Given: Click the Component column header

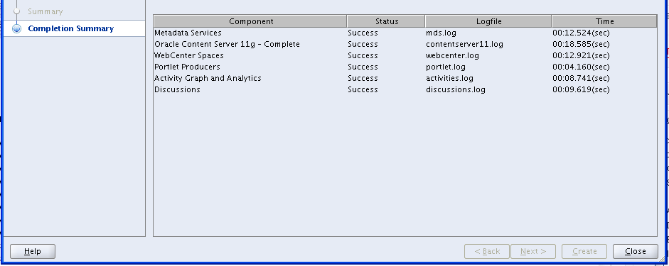Looking at the screenshot, I should tap(250, 21).
